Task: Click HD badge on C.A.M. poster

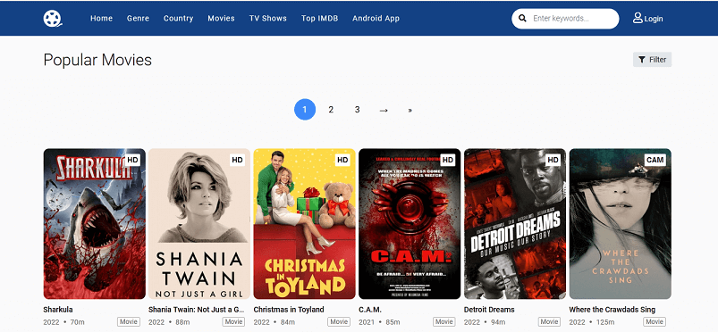Action: click(x=447, y=160)
